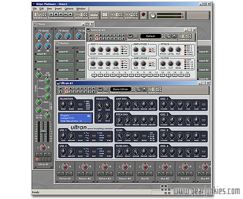The height and width of the screenshot is (199, 243).
Task: Select pattern number 3 in Ultran
Action: point(74,92)
